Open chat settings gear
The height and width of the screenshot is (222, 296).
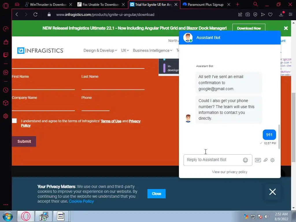(272, 160)
